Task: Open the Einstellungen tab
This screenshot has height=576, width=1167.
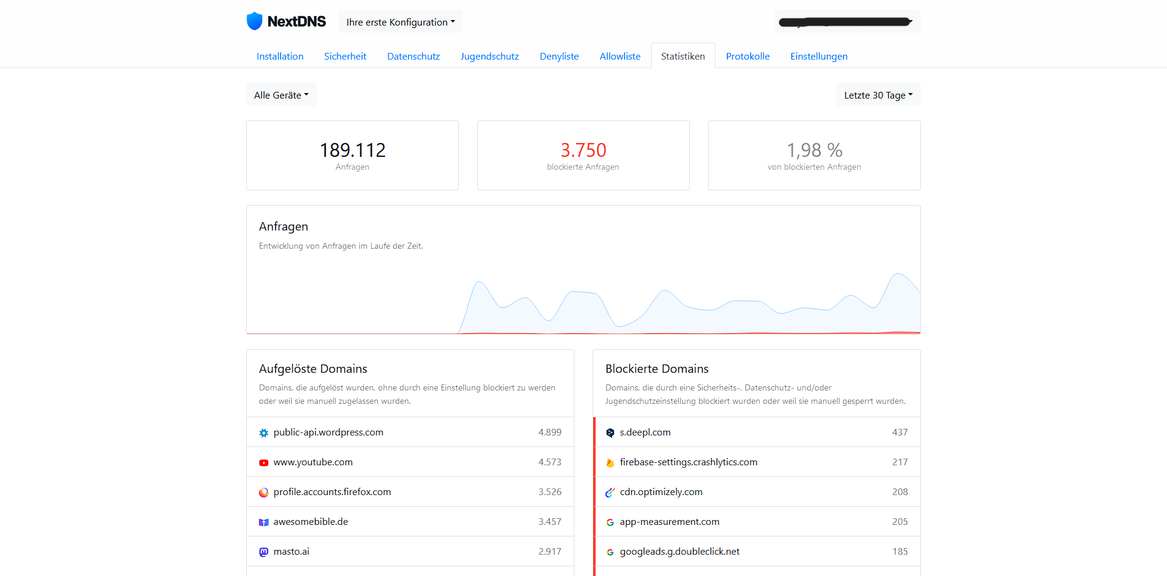Action: 819,56
